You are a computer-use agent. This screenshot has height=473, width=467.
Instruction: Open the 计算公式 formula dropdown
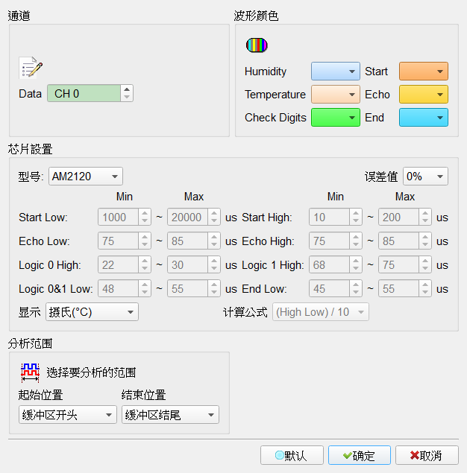point(321,312)
